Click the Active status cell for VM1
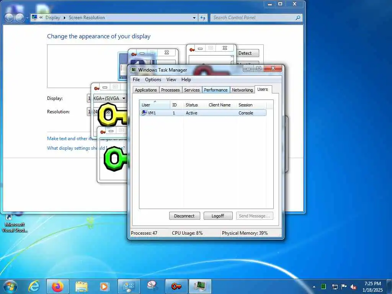Viewport: 392px width, 294px height. pyautogui.click(x=191, y=113)
